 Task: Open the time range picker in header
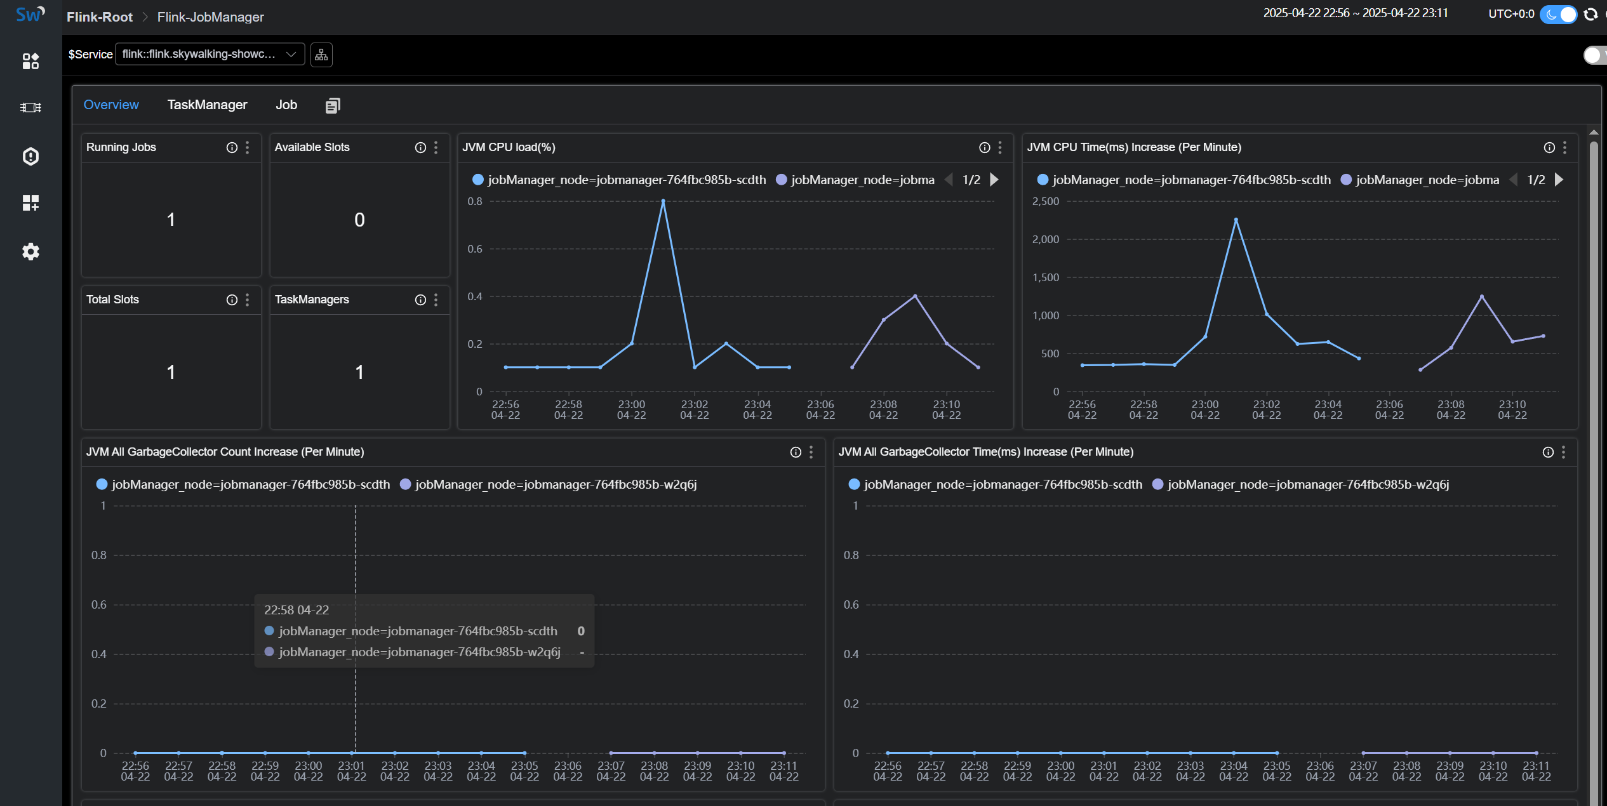tap(1355, 13)
